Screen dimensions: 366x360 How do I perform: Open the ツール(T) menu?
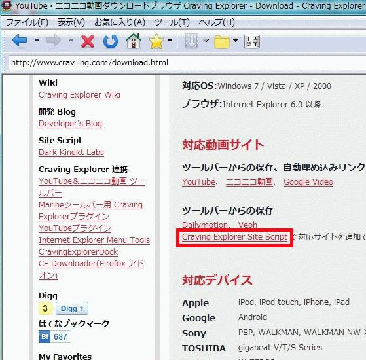pos(172,22)
